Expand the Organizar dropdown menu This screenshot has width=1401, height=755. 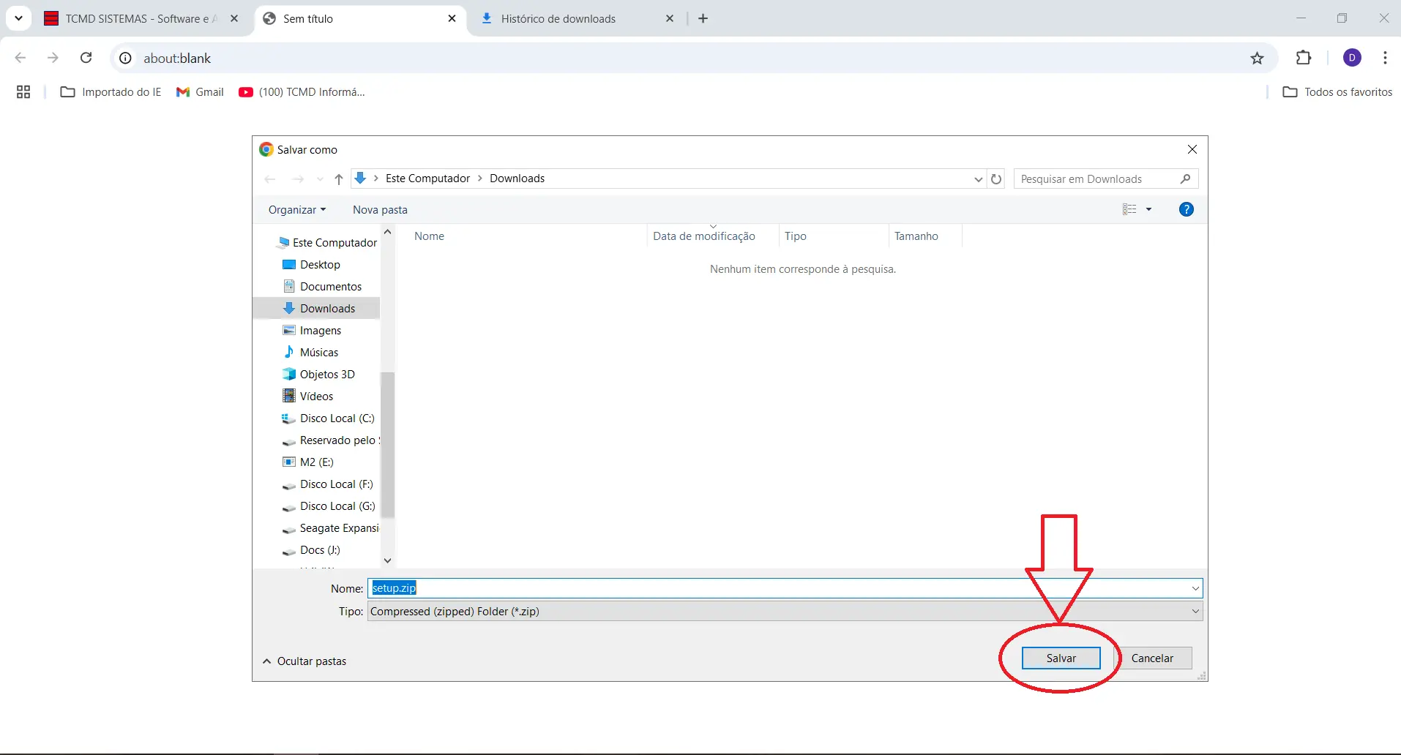click(296, 210)
